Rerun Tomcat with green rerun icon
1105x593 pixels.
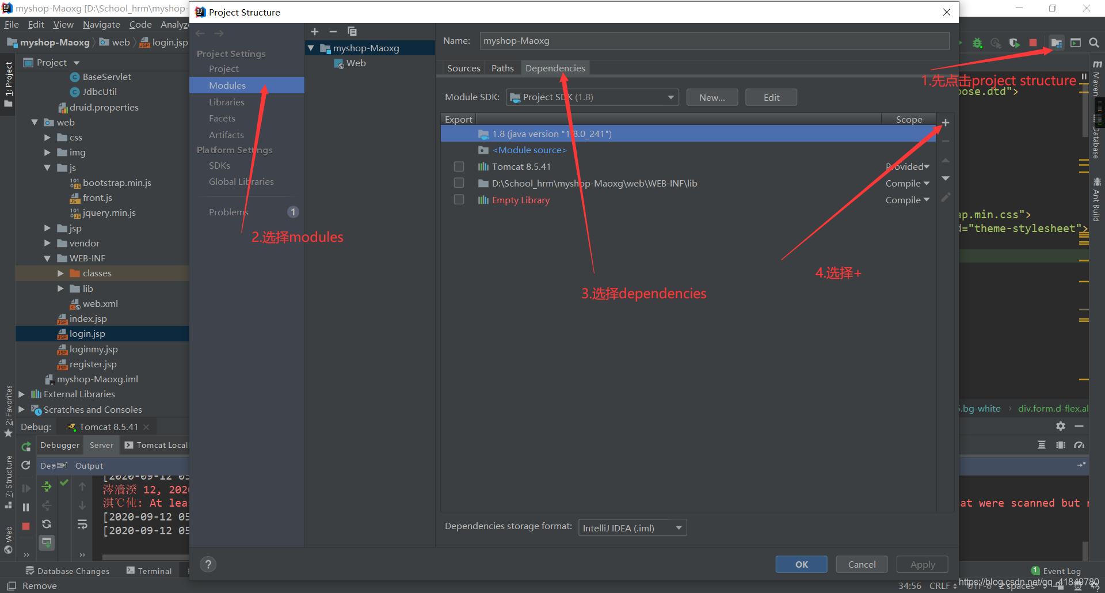(x=26, y=446)
